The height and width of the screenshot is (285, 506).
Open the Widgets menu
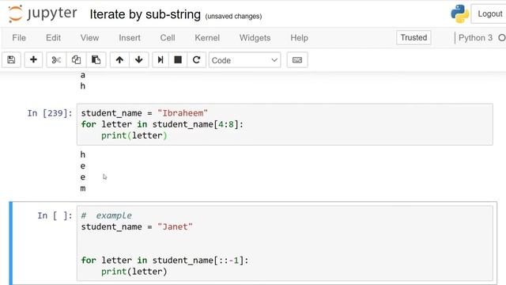tap(255, 38)
